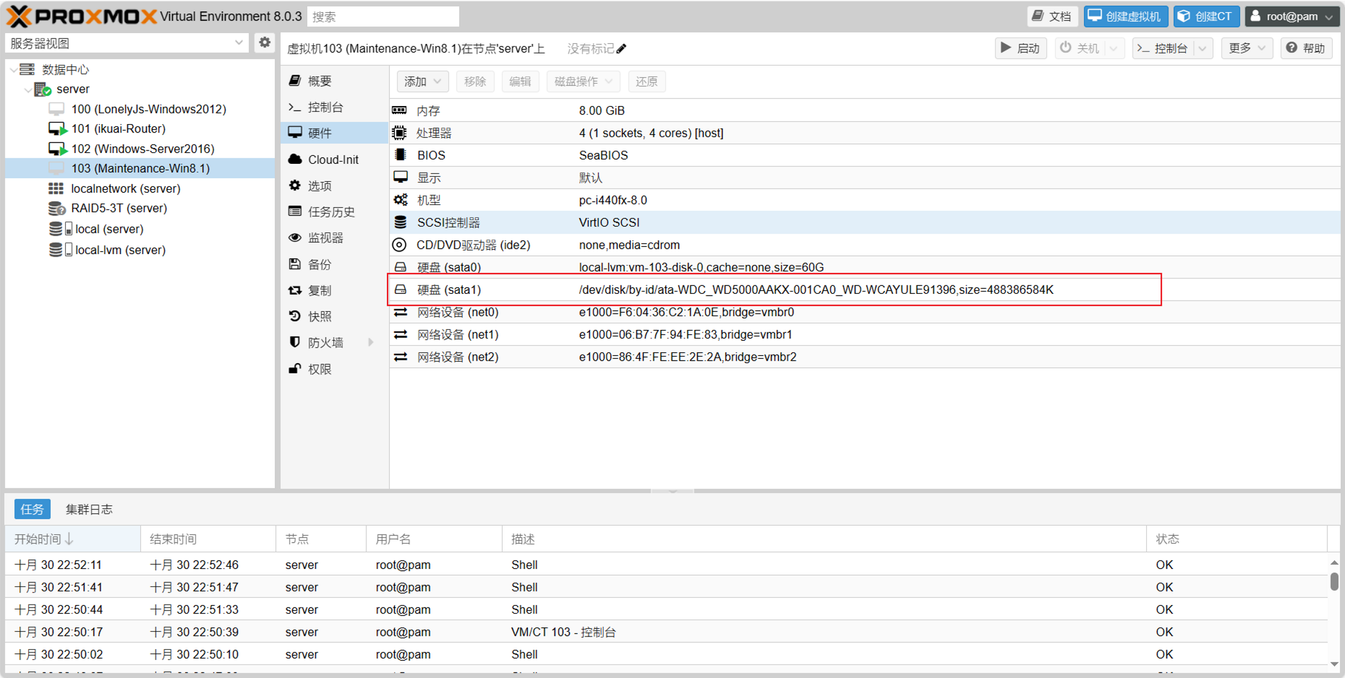Select the Snapshots history icon item
The width and height of the screenshot is (1345, 678).
320,316
